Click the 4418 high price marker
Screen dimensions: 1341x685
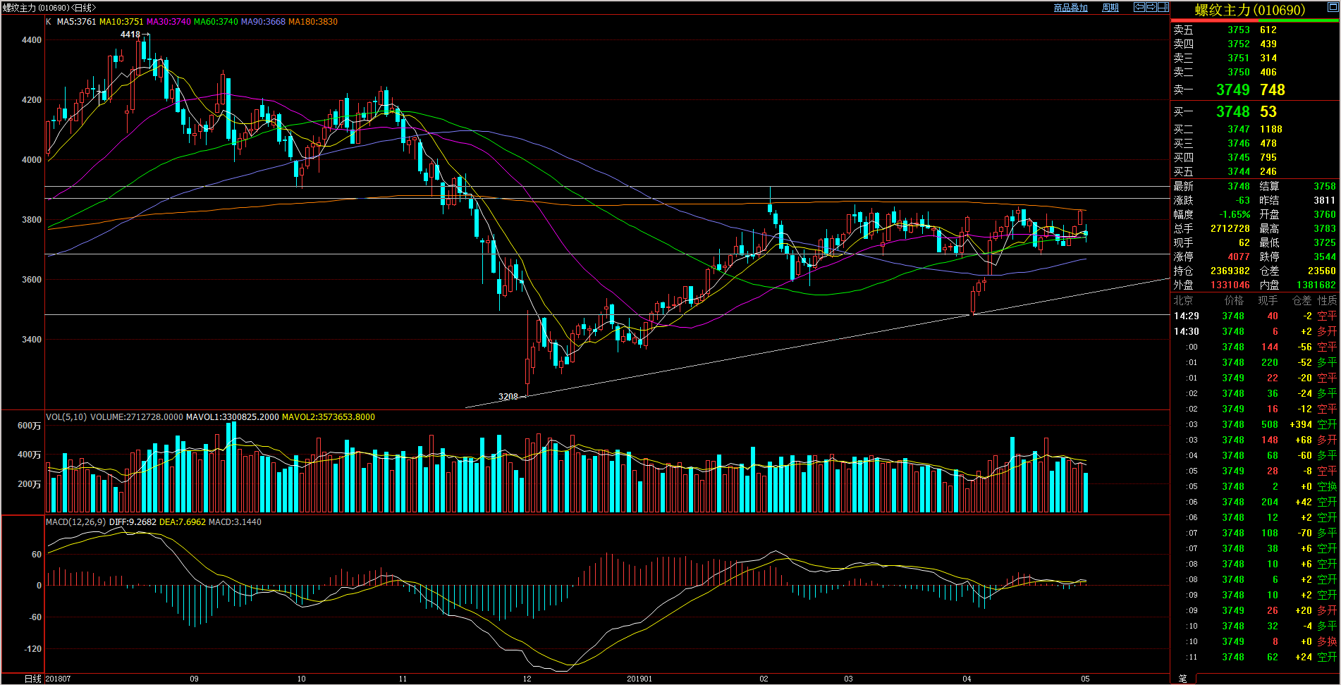(130, 35)
